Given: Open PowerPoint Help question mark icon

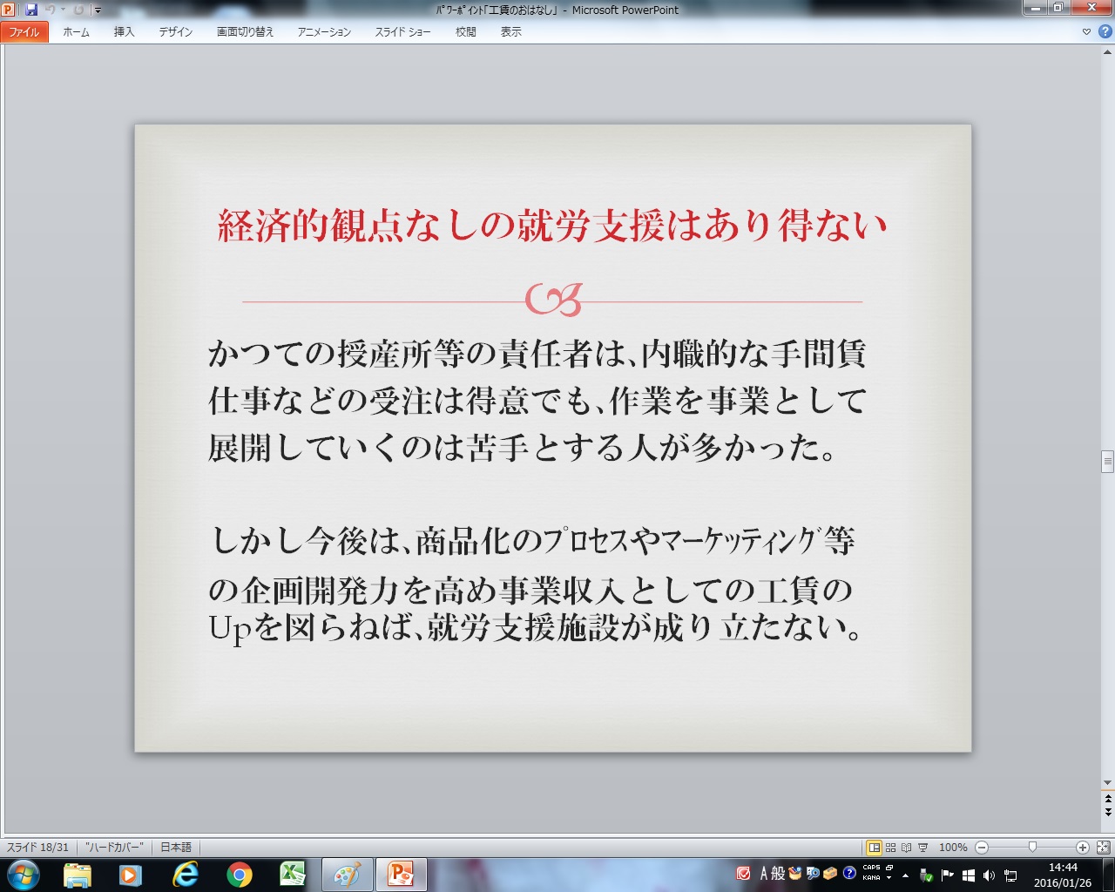Looking at the screenshot, I should pos(1105,32).
